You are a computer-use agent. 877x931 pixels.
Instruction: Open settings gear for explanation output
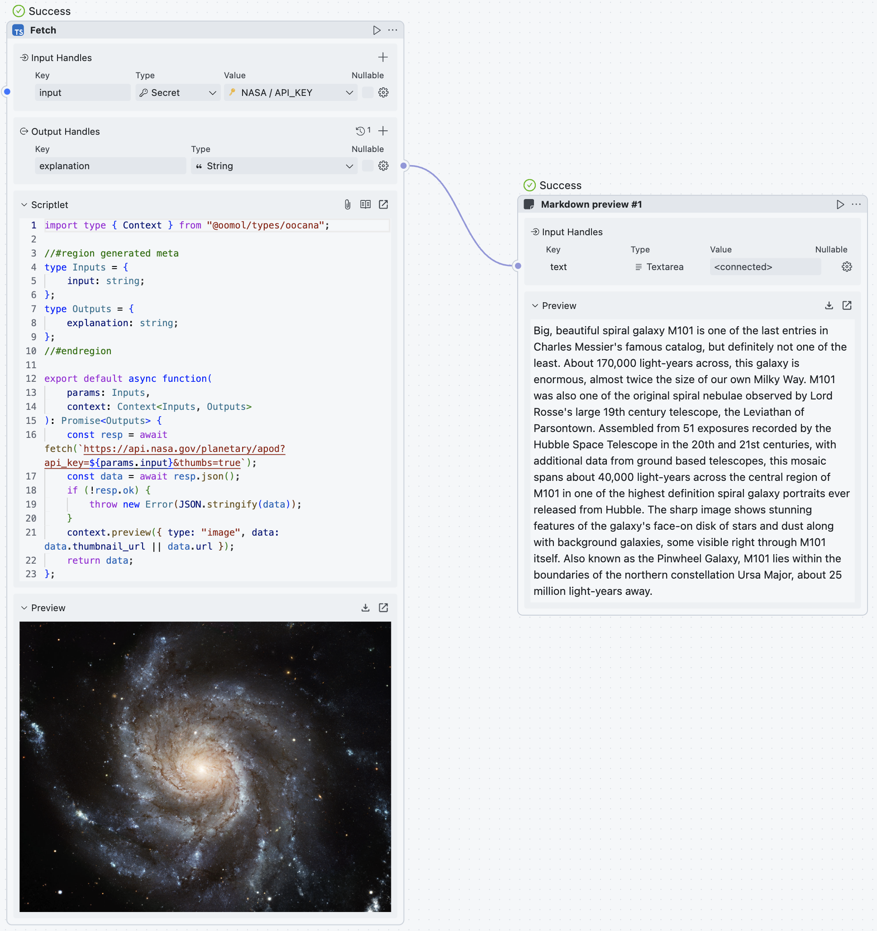point(383,166)
